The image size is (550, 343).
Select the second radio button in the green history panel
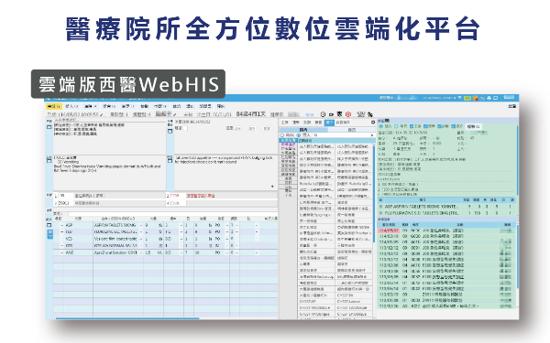[x=396, y=126]
